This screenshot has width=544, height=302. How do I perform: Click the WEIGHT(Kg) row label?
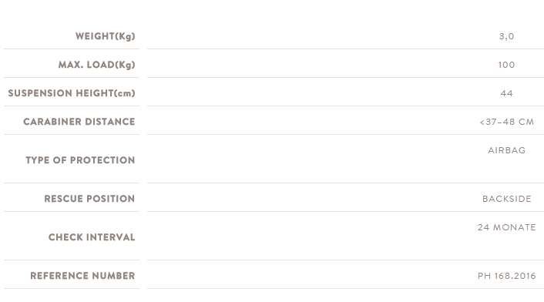pos(105,36)
